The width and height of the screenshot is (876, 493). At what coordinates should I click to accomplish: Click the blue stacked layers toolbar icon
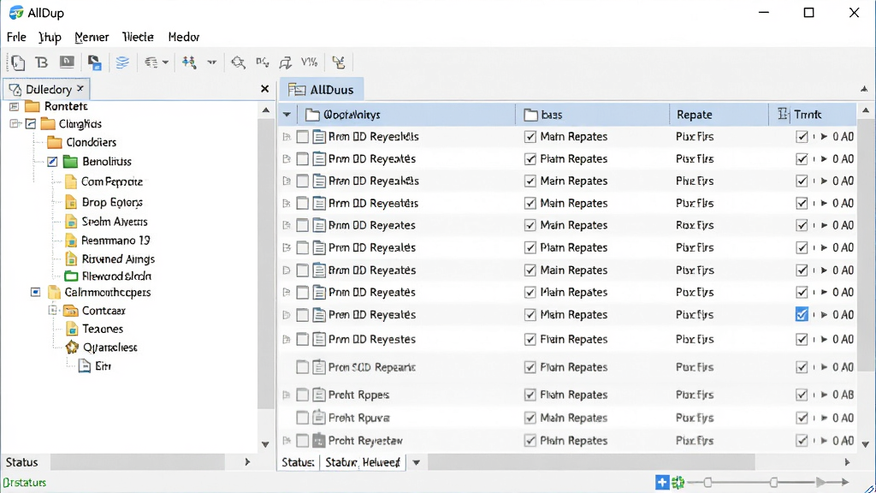[122, 62]
